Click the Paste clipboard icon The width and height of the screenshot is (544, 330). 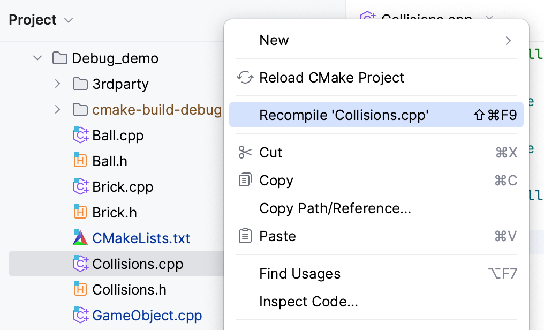tap(245, 236)
